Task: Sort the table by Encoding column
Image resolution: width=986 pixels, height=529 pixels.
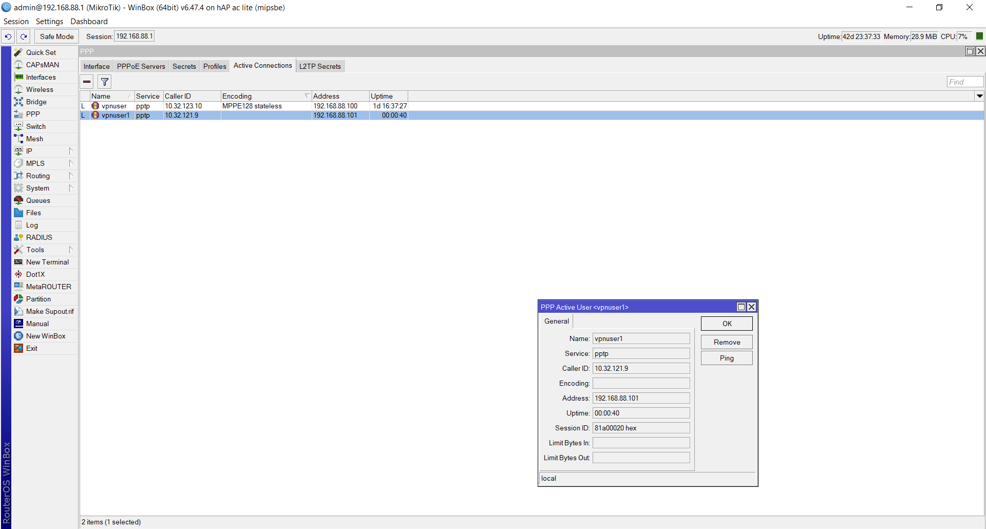Action: point(266,96)
